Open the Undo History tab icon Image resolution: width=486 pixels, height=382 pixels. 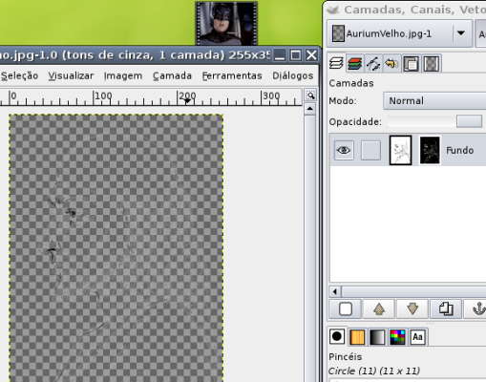click(x=391, y=63)
